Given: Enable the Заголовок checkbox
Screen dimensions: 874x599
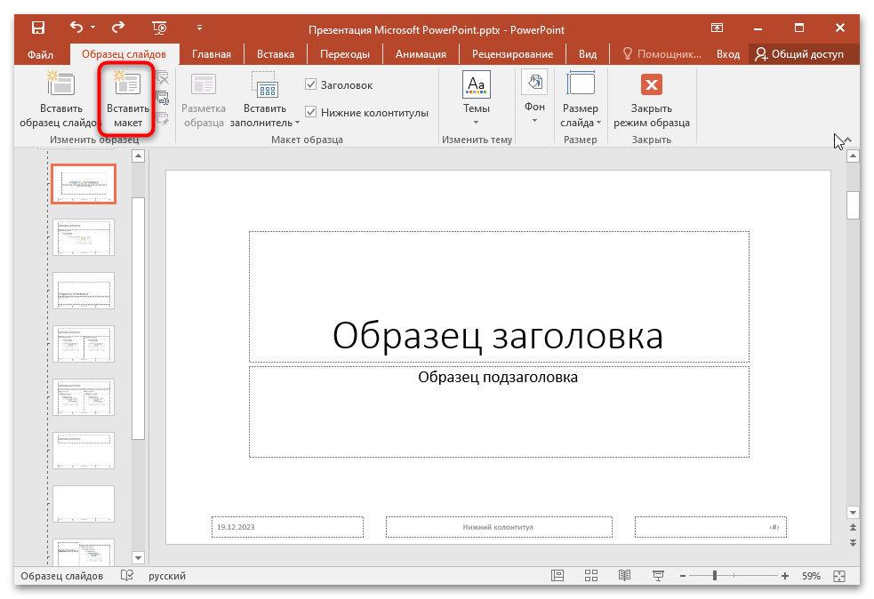Looking at the screenshot, I should tap(311, 84).
